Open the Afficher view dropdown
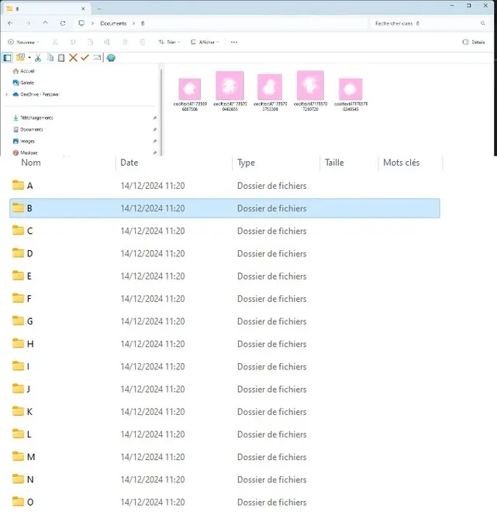 tap(205, 42)
